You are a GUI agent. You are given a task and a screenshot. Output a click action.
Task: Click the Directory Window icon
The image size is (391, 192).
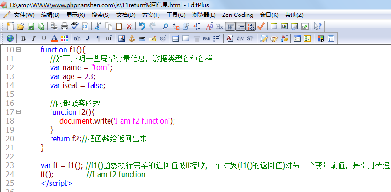click(274, 26)
